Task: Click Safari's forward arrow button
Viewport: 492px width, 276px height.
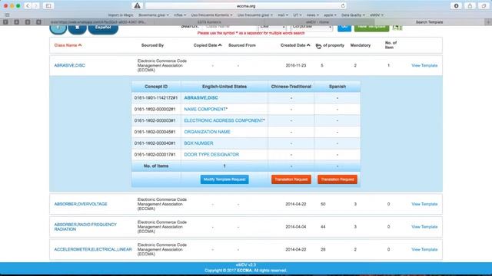Action: pyautogui.click(x=36, y=5)
